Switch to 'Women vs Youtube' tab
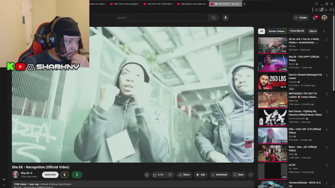 [x=98, y=4]
